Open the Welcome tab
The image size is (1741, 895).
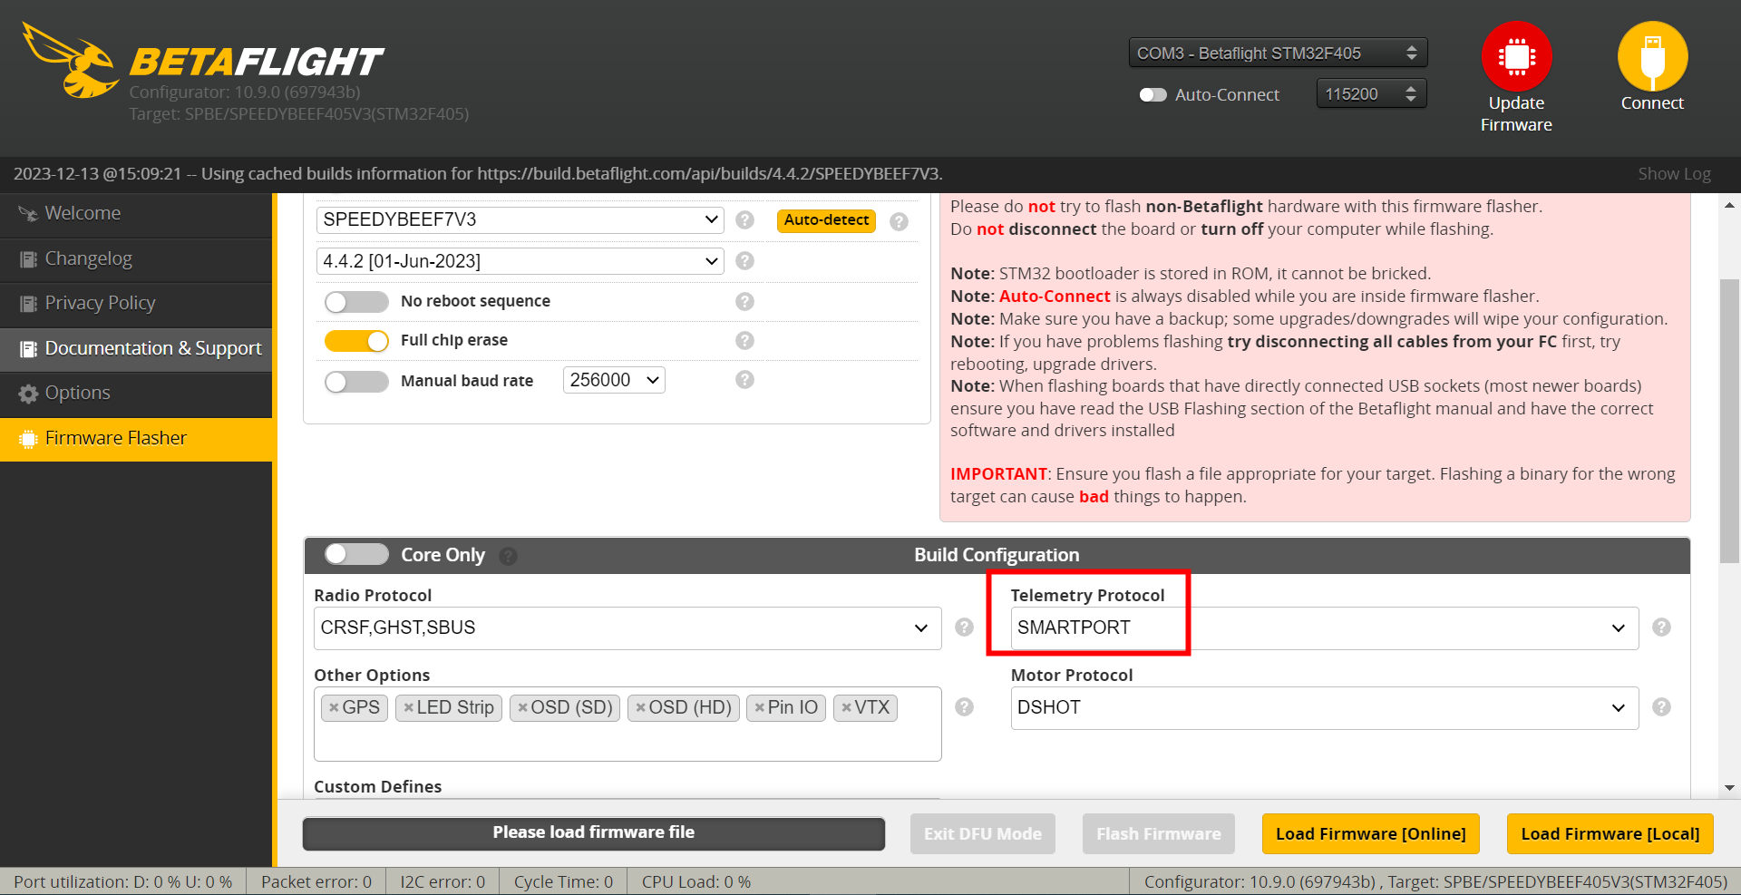(x=136, y=214)
